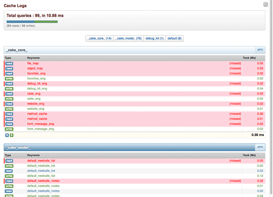The image size is (273, 197).
Task: Click read badge on file_map row
Action: (9, 63)
